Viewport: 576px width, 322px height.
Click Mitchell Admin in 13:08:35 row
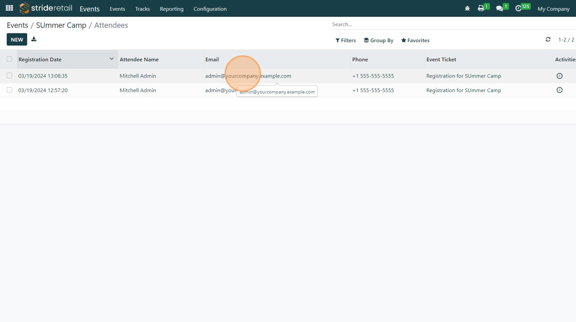pos(138,76)
